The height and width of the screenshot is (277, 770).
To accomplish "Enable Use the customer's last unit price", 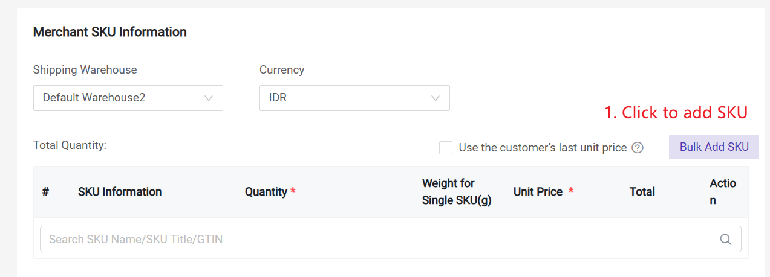I will [x=446, y=148].
